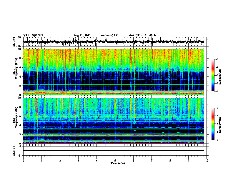Screen dimensions: 233x180
Task: Click the ch.1 voltage waveform trace
Action: pos(114,42)
